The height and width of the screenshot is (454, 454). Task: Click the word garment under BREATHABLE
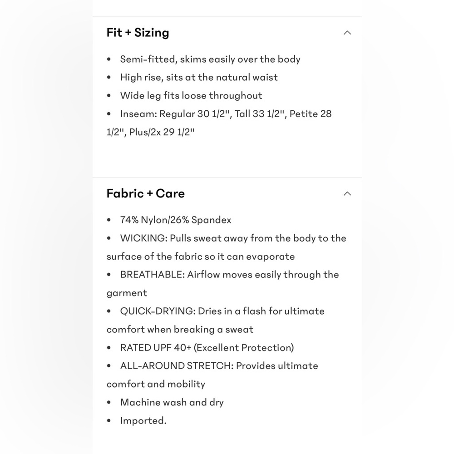127,293
